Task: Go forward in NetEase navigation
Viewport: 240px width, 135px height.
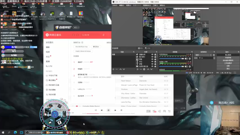Action: 78,35
